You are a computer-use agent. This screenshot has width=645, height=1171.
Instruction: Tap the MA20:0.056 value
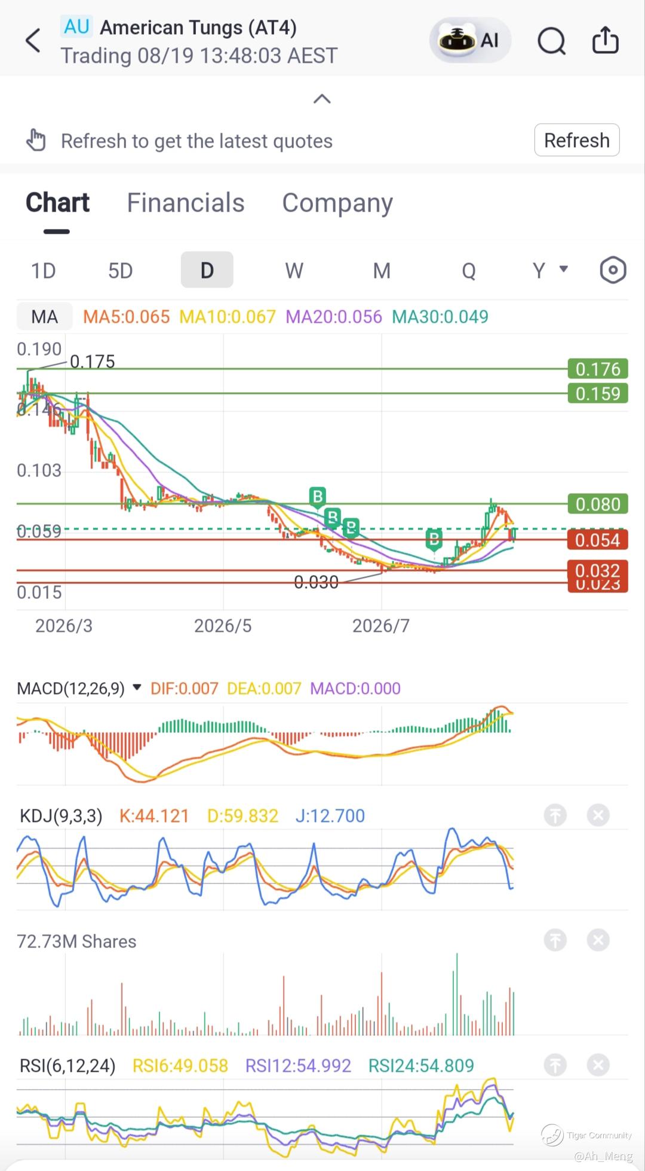pyautogui.click(x=333, y=316)
